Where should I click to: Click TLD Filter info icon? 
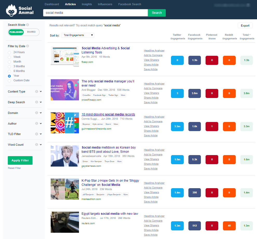point(37,134)
